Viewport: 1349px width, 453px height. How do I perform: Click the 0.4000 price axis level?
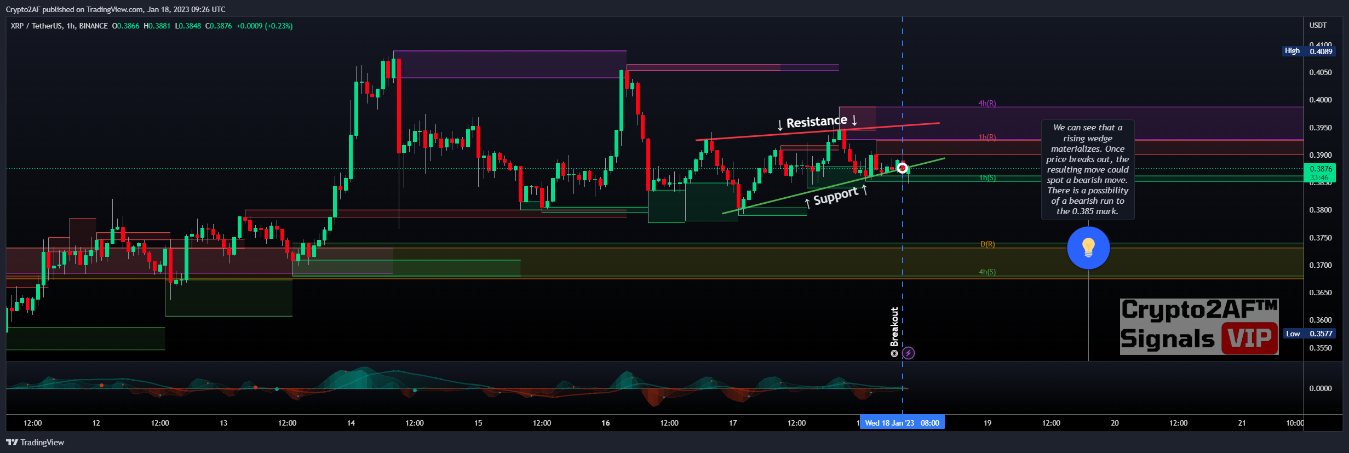pos(1321,100)
